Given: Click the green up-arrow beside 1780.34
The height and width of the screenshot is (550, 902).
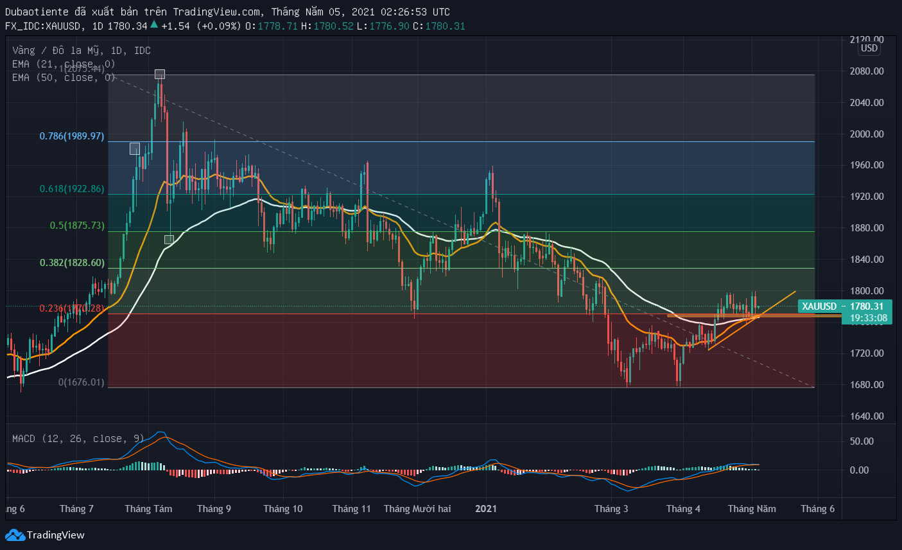Looking at the screenshot, I should click(154, 25).
